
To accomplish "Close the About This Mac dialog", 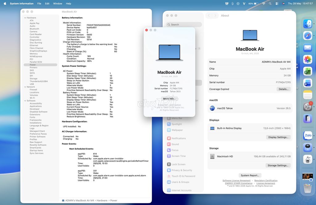I will point(147,30).
